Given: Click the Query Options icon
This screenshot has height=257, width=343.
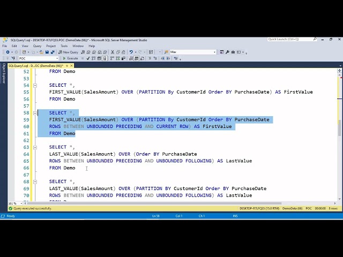Looking at the screenshot, I should tap(99, 58).
